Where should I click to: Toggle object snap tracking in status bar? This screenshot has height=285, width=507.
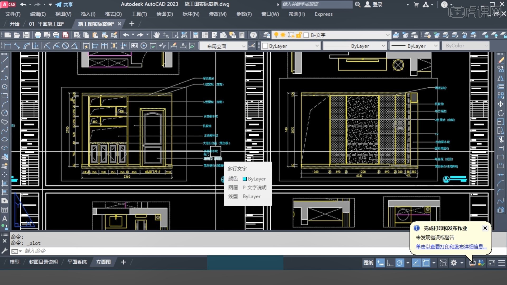[416, 263]
